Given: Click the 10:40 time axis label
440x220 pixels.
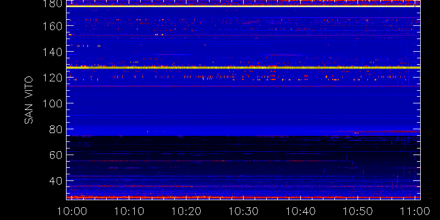Looking at the screenshot, I should (300, 211).
